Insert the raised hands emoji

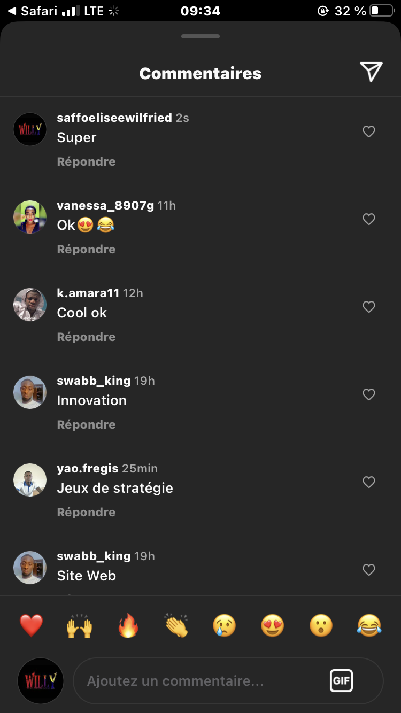tap(79, 625)
